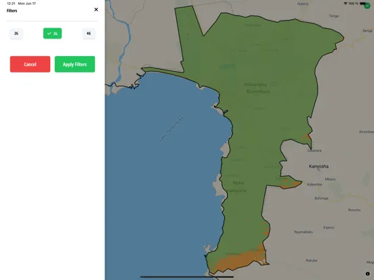
Task: Click the Nyamaboko place label
Action: [304, 232]
